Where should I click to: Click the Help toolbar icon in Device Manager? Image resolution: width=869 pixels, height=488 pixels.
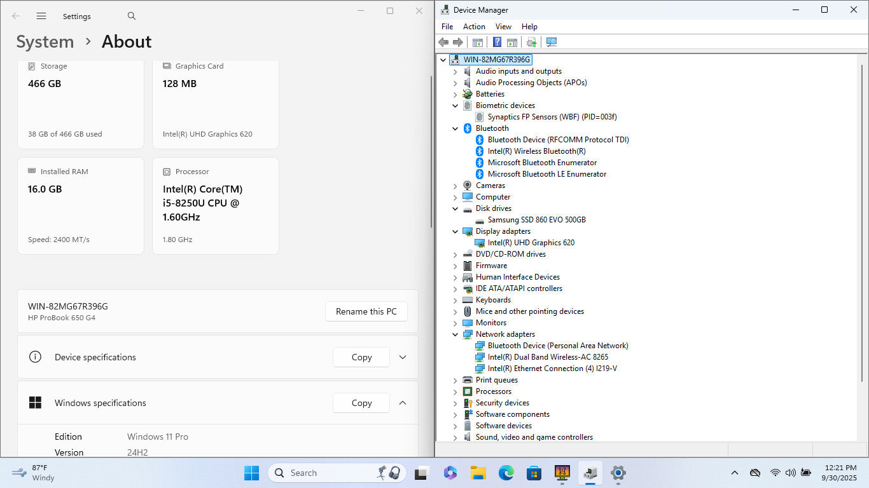click(x=497, y=42)
